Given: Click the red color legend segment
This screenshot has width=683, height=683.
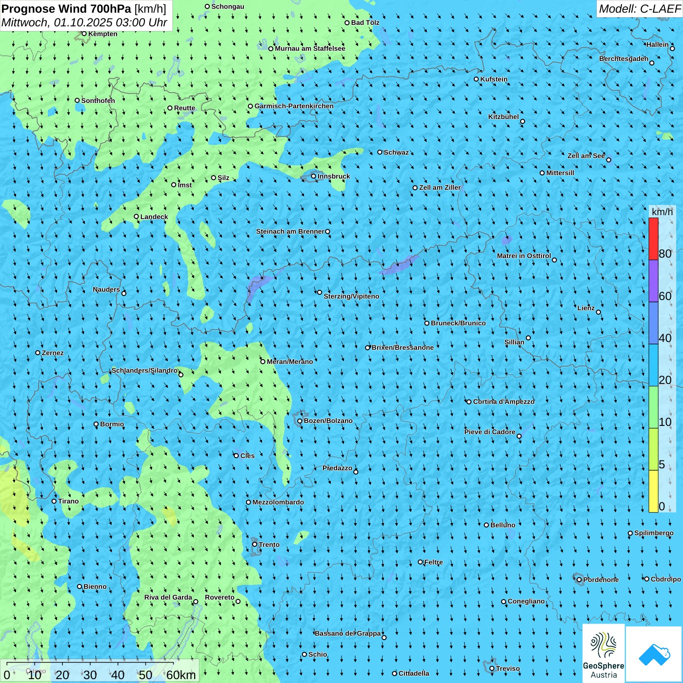Looking at the screenshot, I should (x=653, y=239).
